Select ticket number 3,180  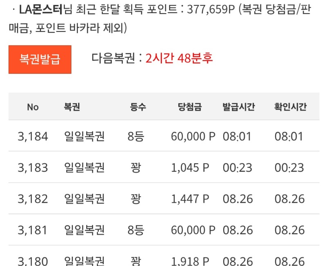point(33,261)
